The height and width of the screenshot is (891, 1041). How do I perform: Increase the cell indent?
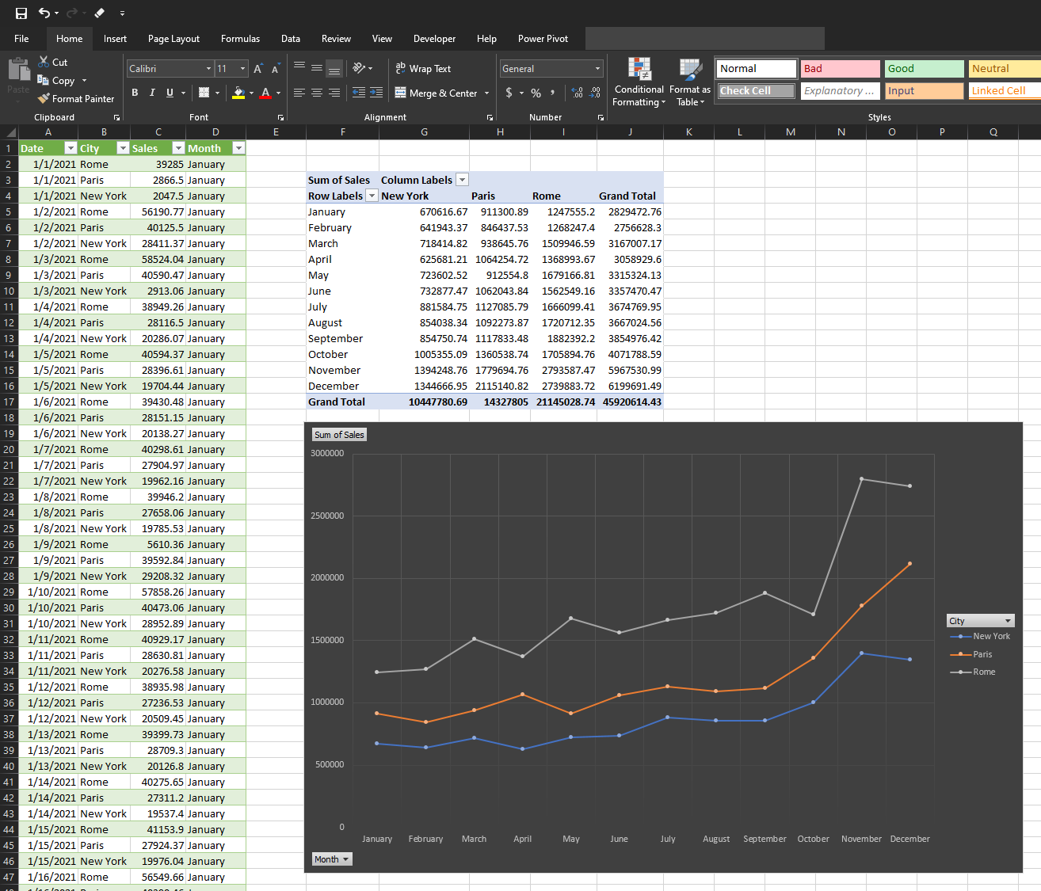(376, 93)
